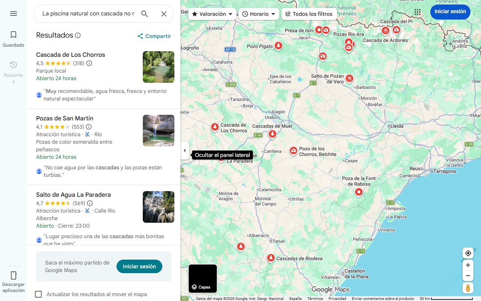Viewport: 481px width, 301px height.
Task: Share results using the Compartir link
Action: pos(154,36)
